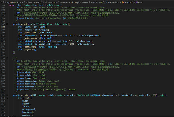Click the Texture2D class symbol icon

[x=122, y=2]
